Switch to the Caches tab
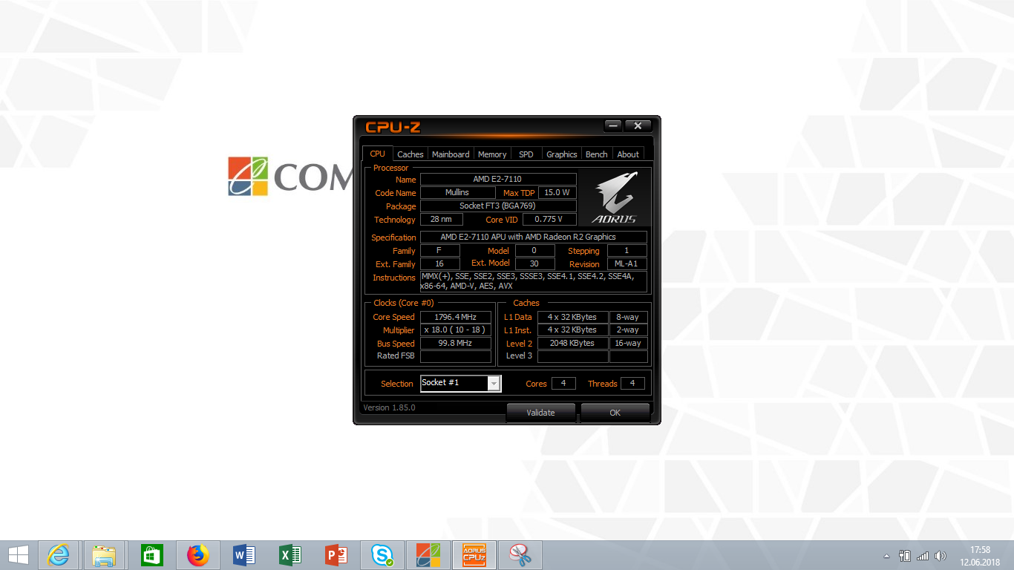The height and width of the screenshot is (570, 1014). [410, 154]
